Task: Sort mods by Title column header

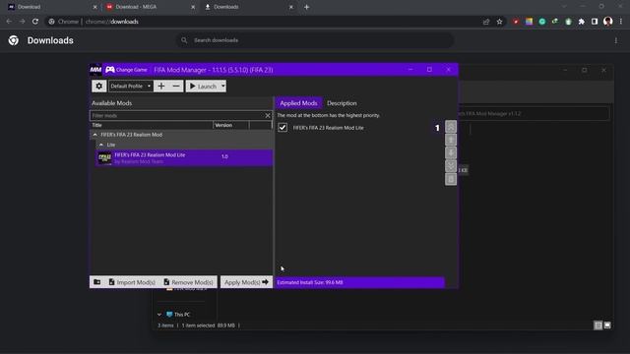Action: click(x=151, y=125)
